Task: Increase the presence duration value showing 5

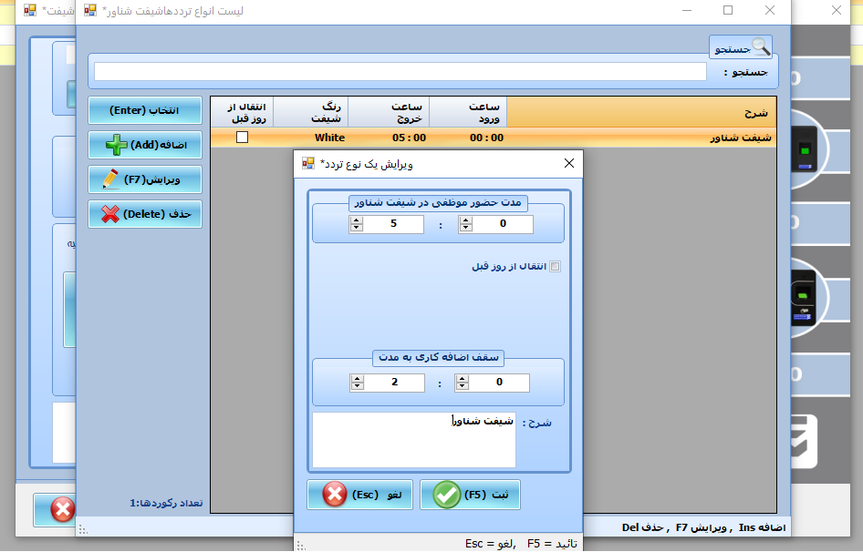Action: [x=356, y=220]
